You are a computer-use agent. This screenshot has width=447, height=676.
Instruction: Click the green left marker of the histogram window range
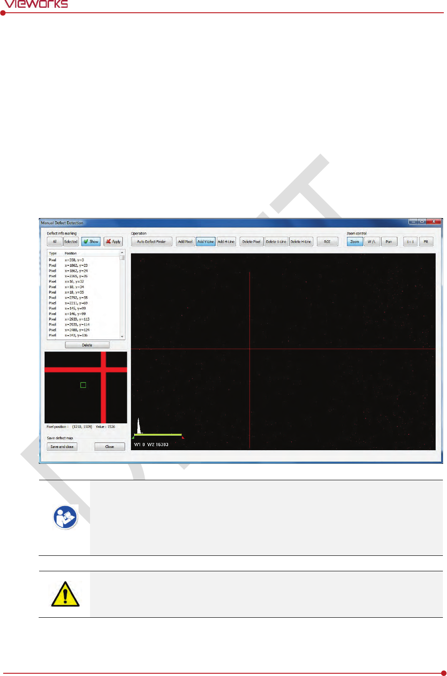(133, 437)
